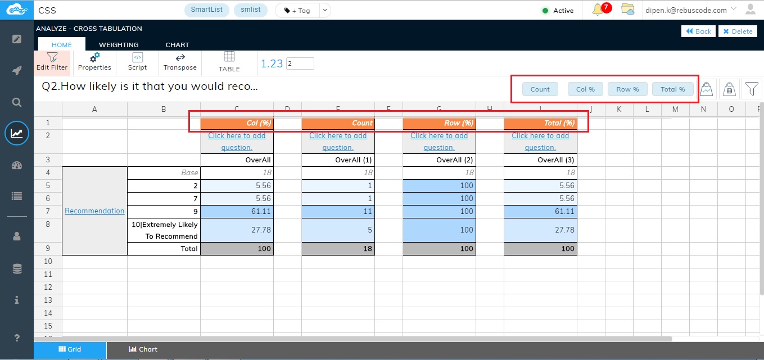This screenshot has height=360, width=764.
Task: Open the Script tool
Action: tap(137, 62)
